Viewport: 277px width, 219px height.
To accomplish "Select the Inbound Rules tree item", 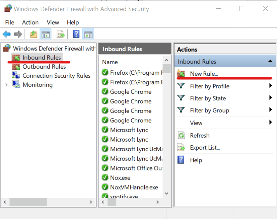I will click(x=41, y=57).
